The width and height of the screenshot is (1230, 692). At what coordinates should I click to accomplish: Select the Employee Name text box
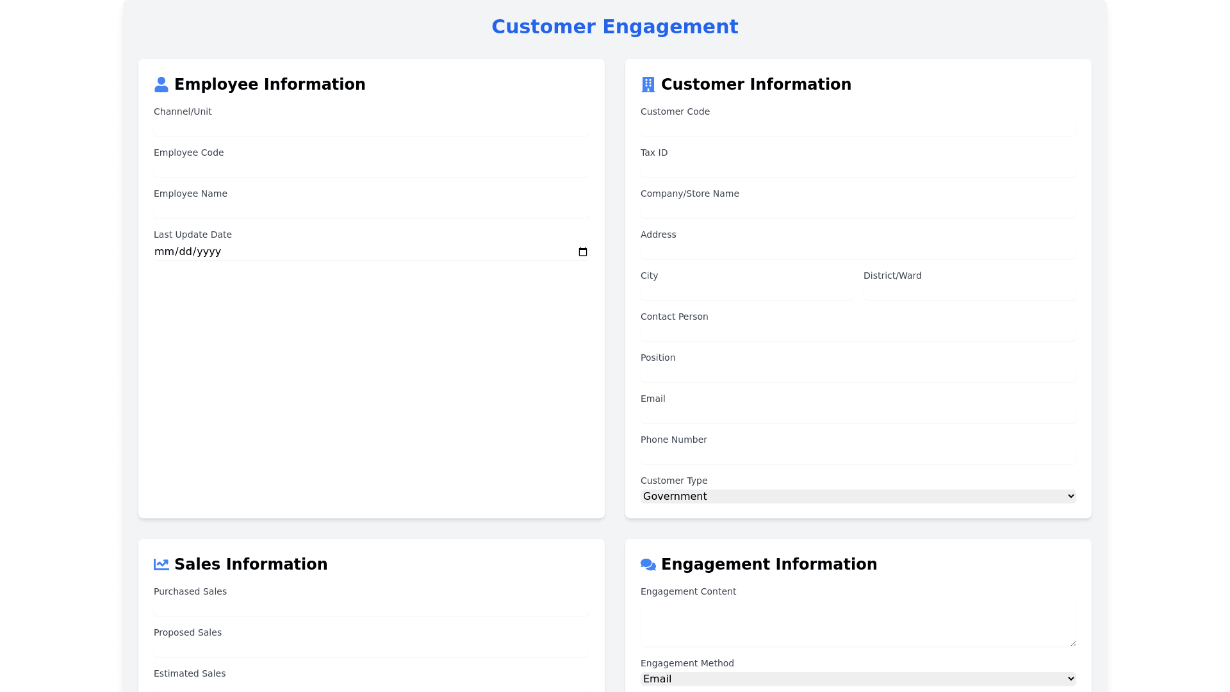(x=371, y=210)
